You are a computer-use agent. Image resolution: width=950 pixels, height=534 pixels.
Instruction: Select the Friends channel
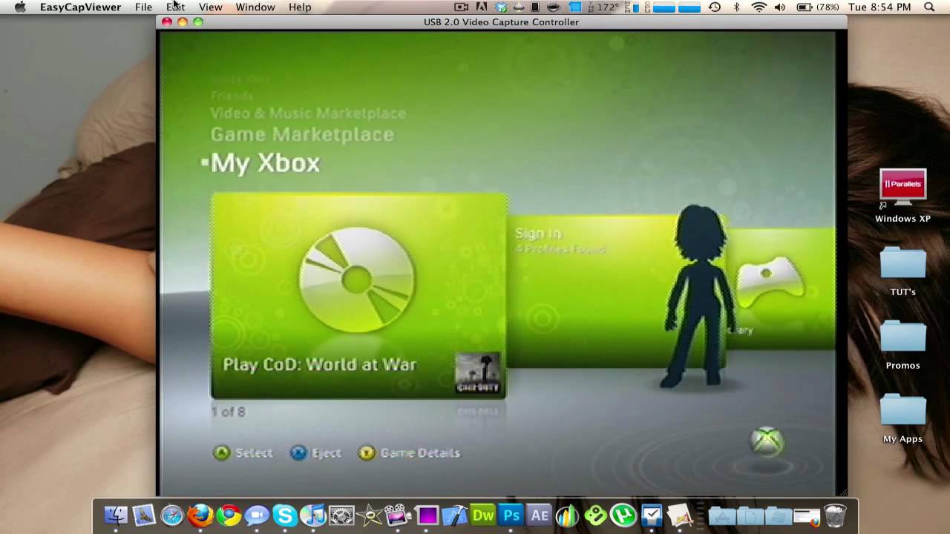pyautogui.click(x=232, y=96)
